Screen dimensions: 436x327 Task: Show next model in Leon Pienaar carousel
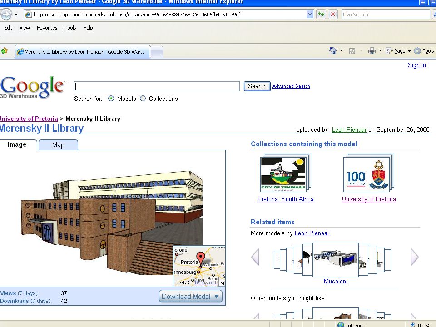click(x=414, y=257)
